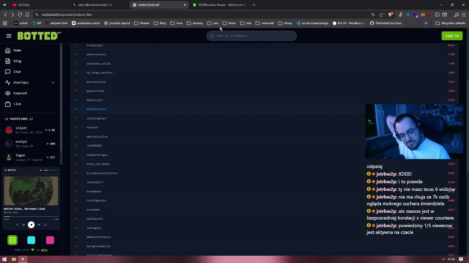
Task: Open the page translate icon in address bar
Action: [x=373, y=15]
